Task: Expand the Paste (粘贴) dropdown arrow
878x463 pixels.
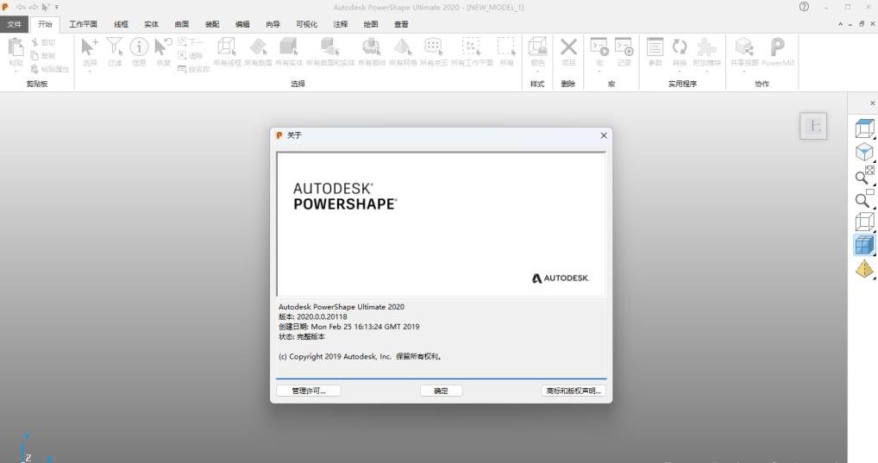Action: [16, 71]
